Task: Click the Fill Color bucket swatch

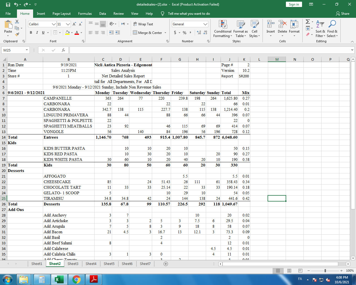Action: 67,33
